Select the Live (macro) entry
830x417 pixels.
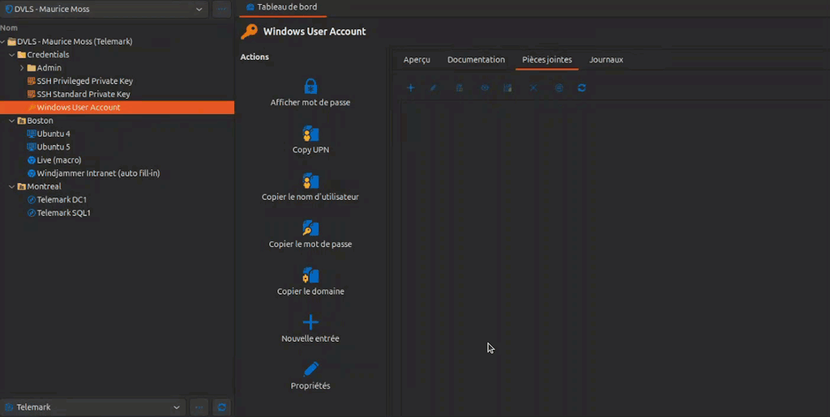click(x=58, y=160)
